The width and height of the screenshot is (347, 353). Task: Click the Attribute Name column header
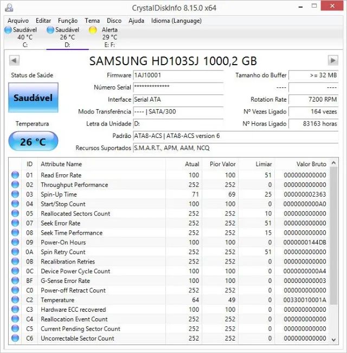[102, 164]
